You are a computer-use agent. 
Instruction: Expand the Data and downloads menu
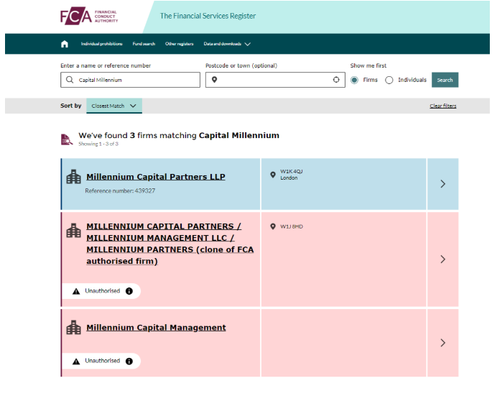pos(227,44)
